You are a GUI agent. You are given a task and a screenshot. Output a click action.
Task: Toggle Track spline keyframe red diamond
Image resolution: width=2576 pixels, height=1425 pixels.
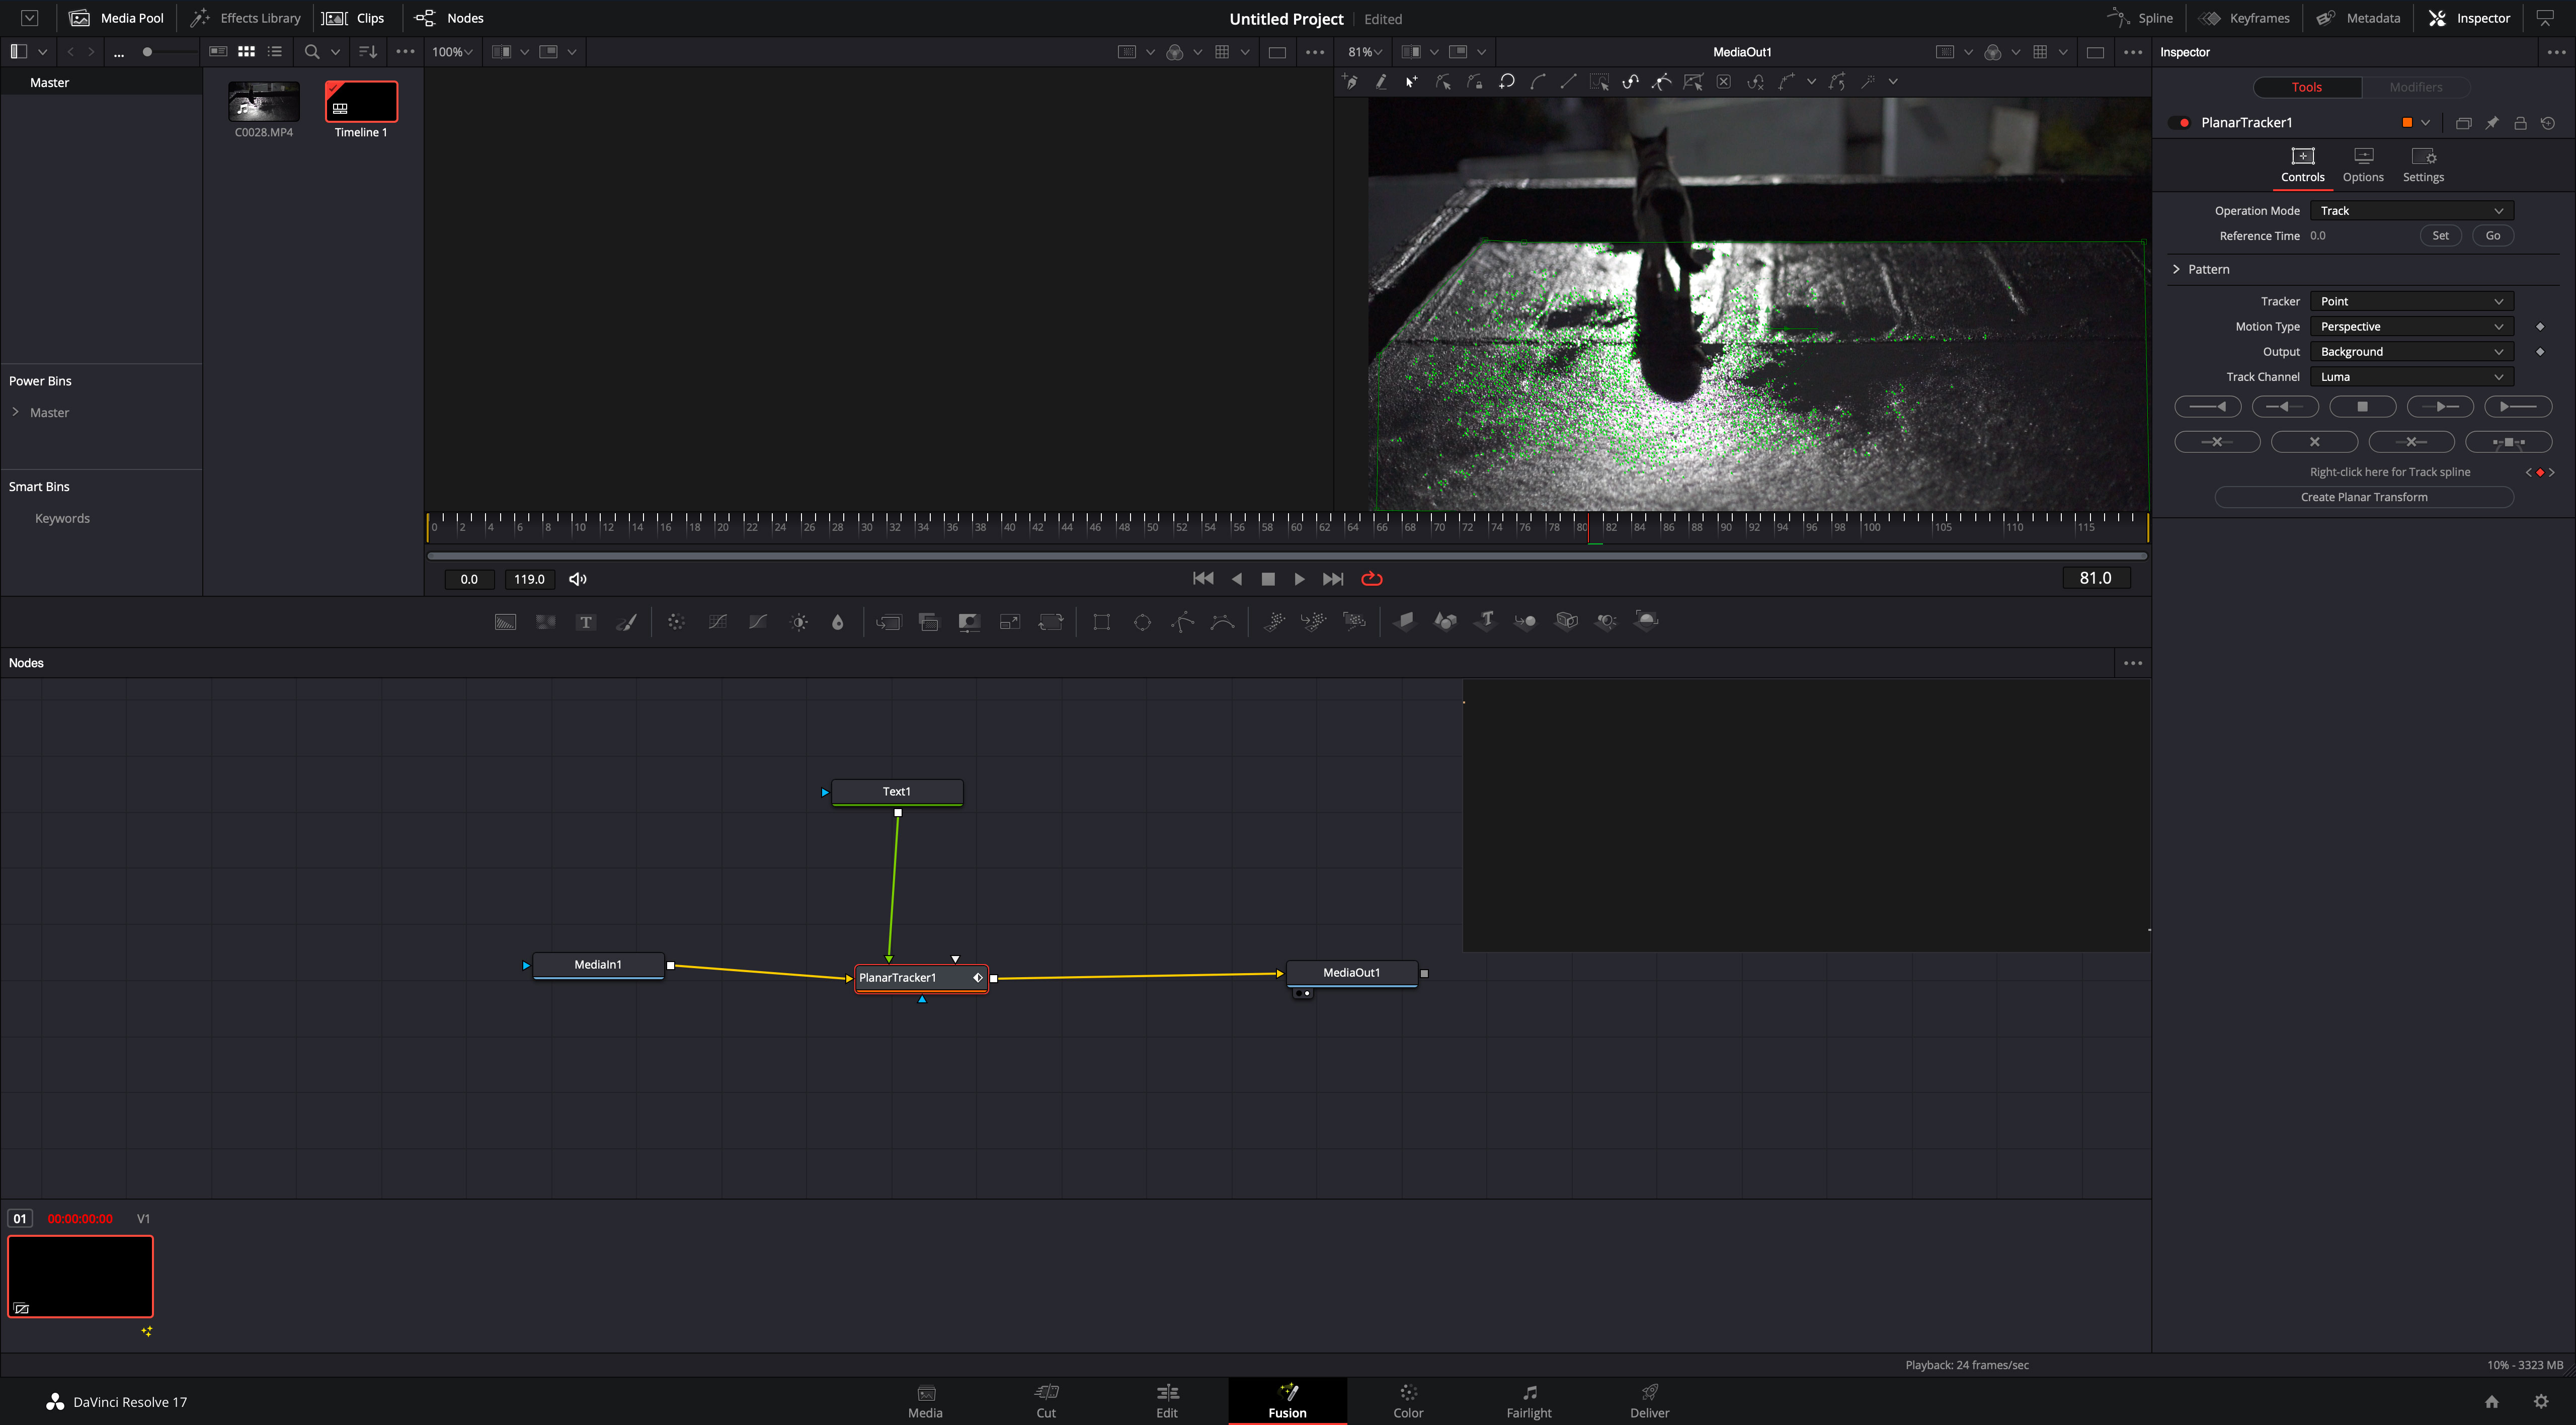(x=2540, y=473)
